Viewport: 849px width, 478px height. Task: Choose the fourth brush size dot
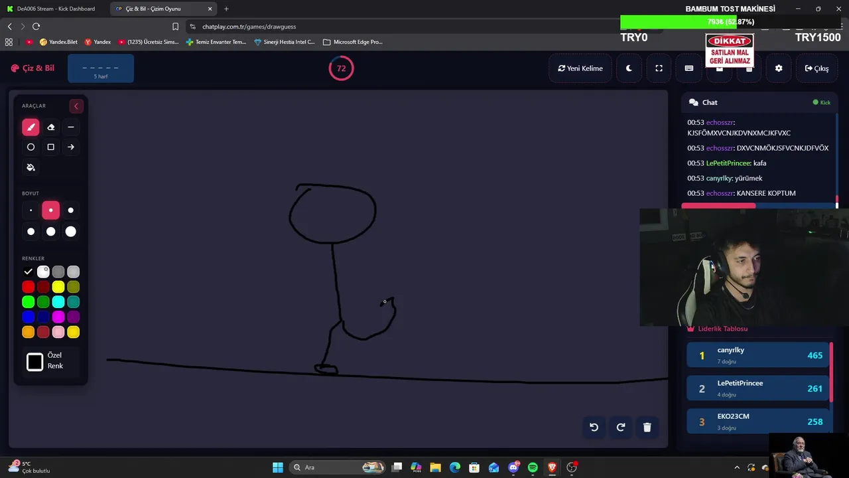[x=31, y=232]
